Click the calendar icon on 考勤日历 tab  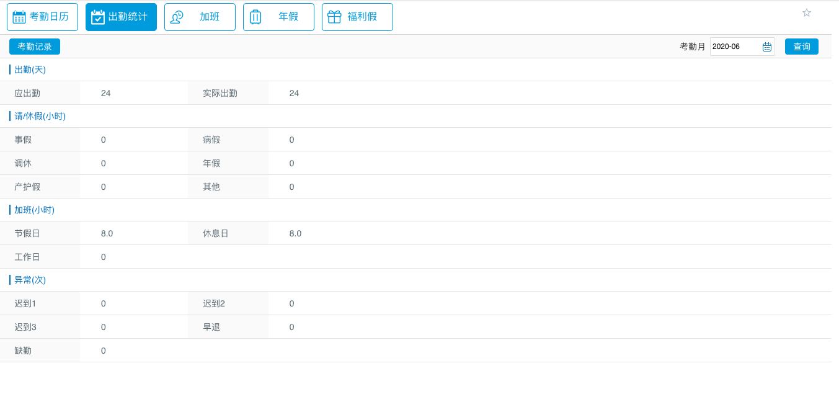click(x=19, y=17)
